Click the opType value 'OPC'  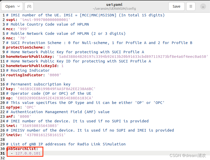coord(30,107)
